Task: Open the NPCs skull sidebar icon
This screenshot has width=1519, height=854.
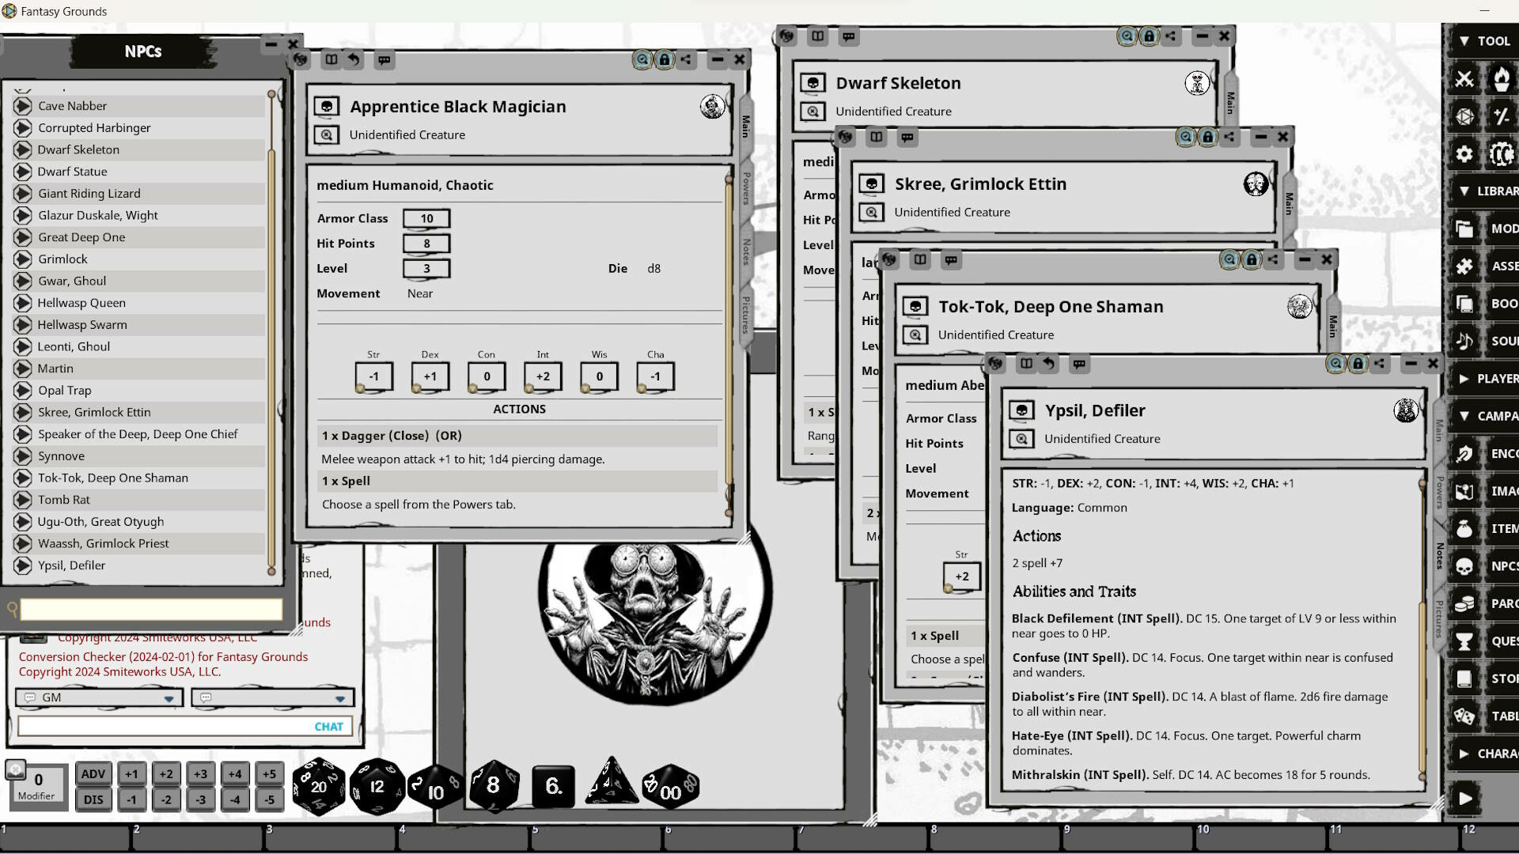Action: tap(1464, 566)
